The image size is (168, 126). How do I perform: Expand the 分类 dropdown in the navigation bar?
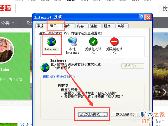pos(7,23)
